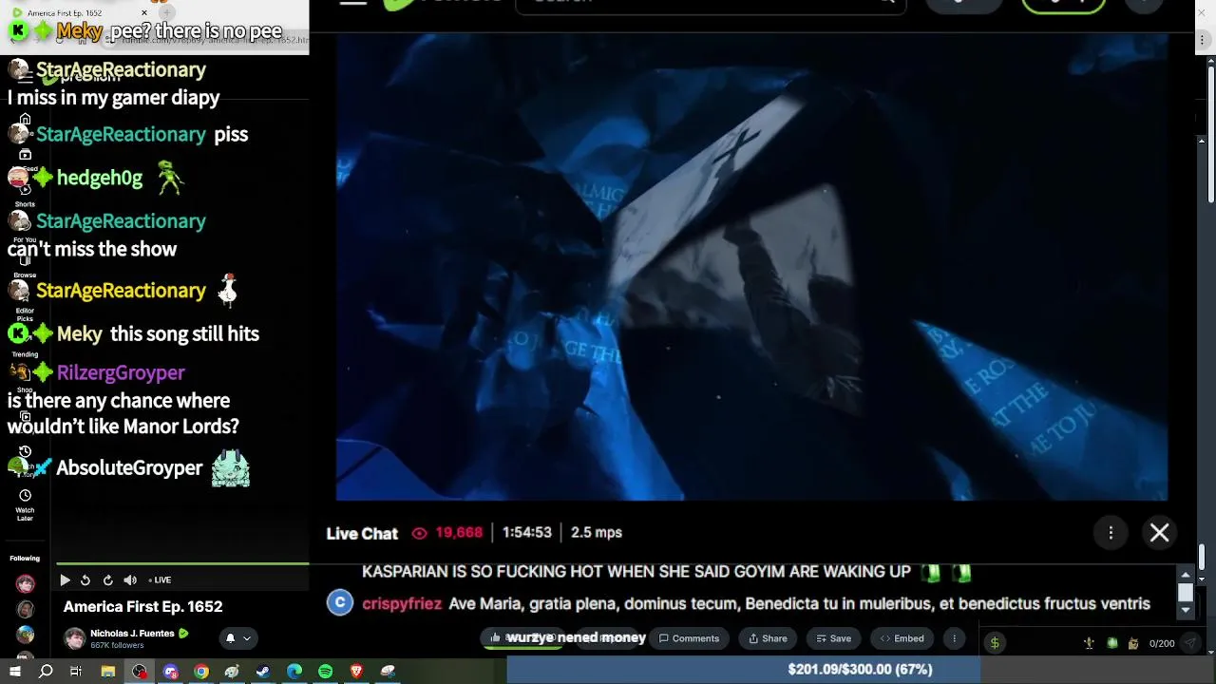Click the RilzergGroyper username in the overlay chat

121,373
